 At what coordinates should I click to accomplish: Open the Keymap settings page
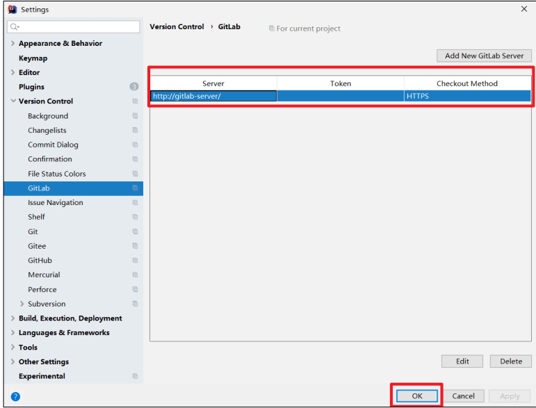coord(33,58)
